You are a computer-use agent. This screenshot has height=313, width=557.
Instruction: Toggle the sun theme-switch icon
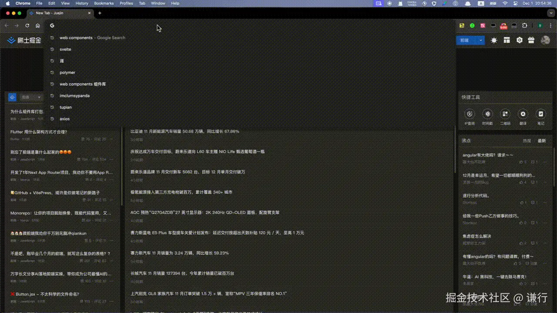(x=494, y=40)
